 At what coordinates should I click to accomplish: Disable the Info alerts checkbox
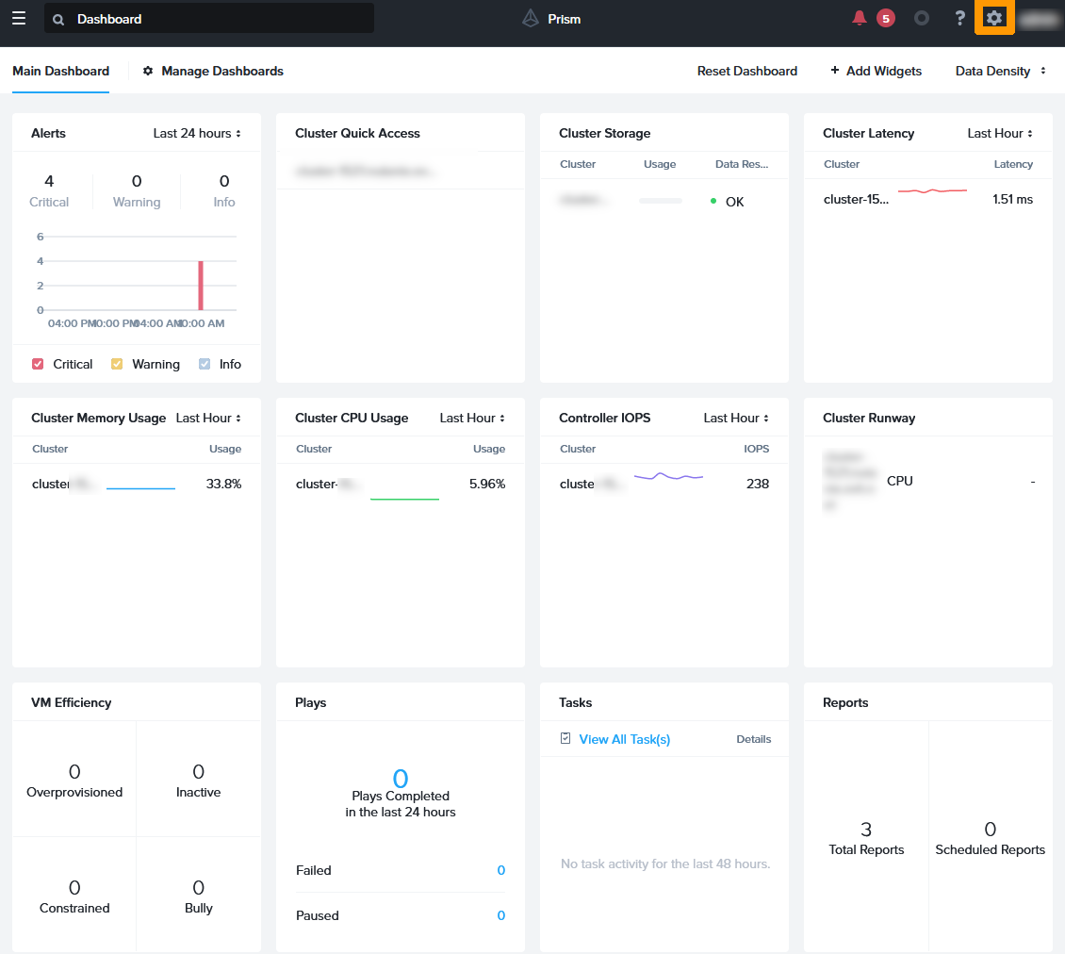205,364
